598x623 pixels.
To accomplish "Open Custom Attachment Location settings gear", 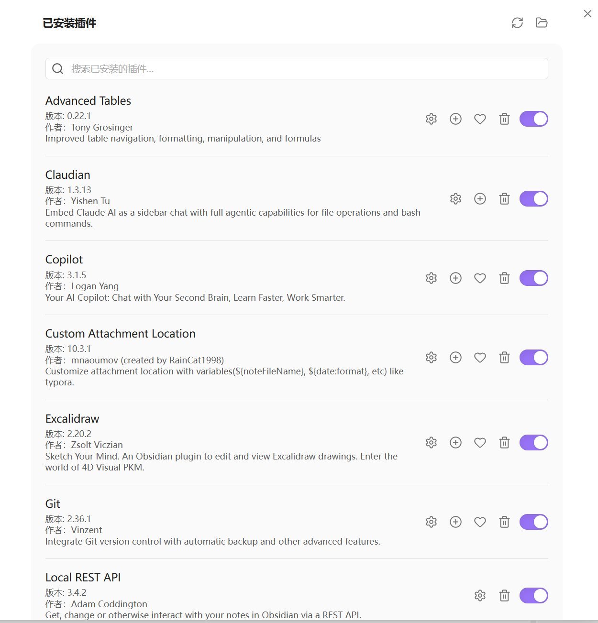I will click(431, 357).
